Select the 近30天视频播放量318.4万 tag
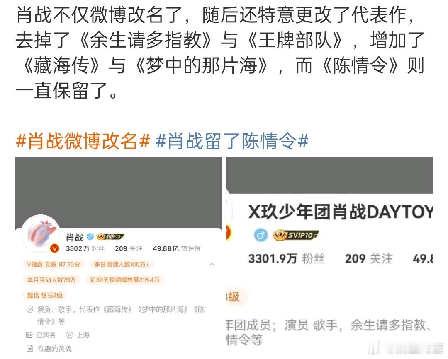The image size is (448, 359). (124, 280)
